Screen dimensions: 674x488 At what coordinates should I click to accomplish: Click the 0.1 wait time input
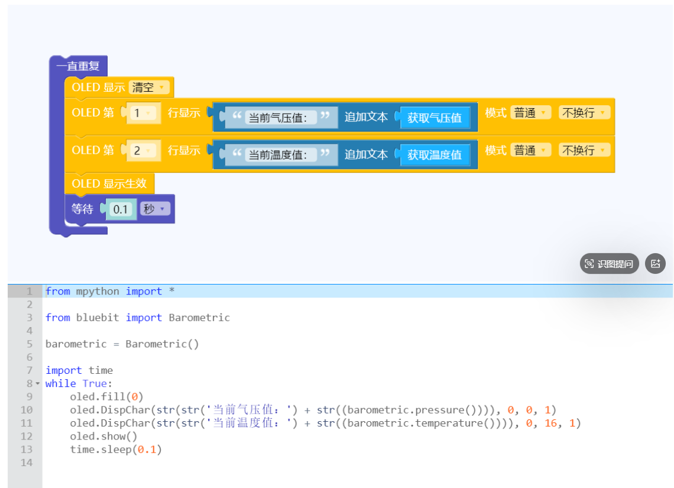click(x=121, y=209)
